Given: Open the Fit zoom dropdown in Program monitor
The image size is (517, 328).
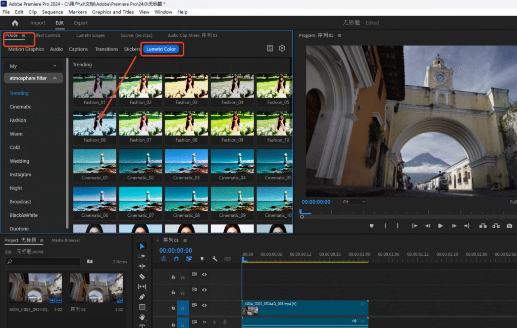Looking at the screenshot, I should click(x=353, y=202).
